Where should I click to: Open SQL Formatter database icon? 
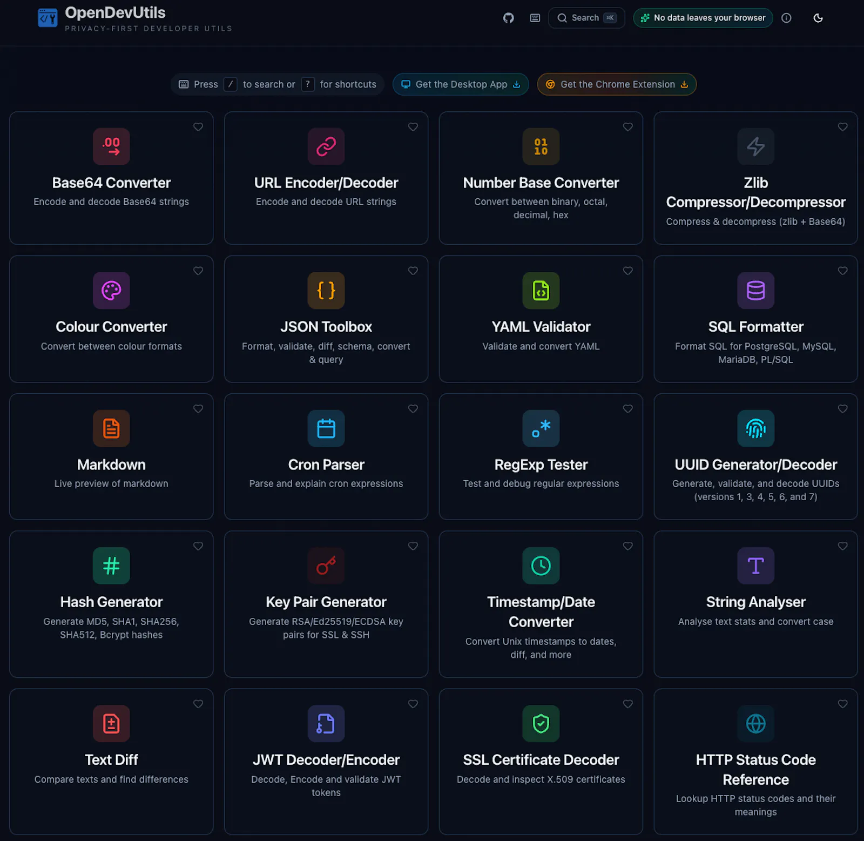(x=756, y=291)
